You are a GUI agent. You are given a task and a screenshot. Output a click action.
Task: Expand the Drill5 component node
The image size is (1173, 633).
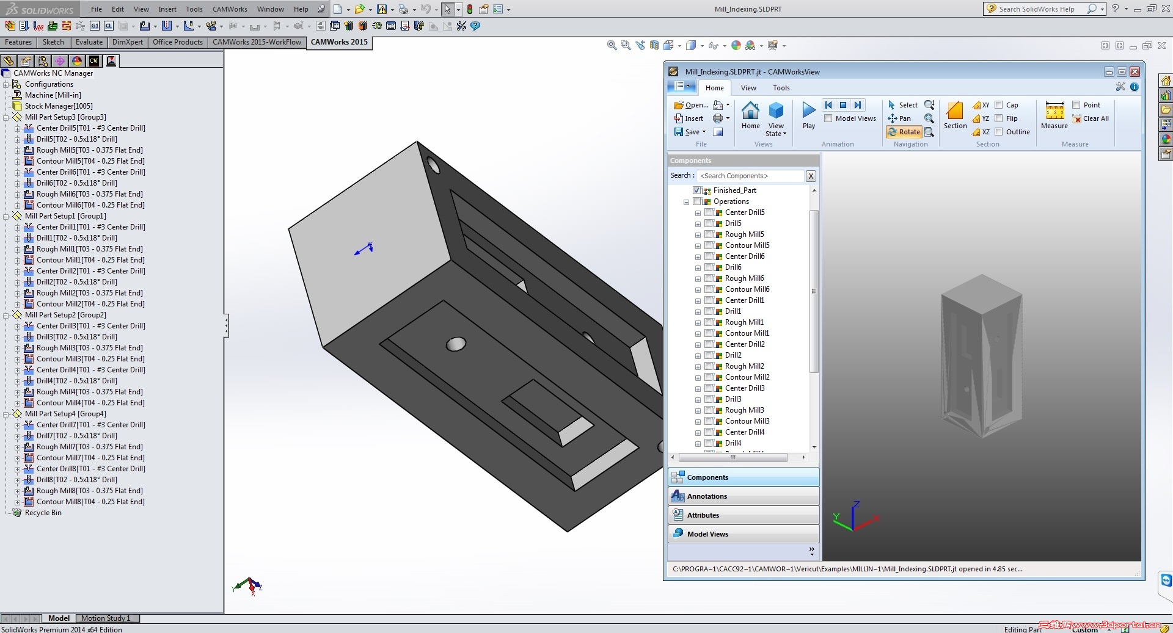698,224
